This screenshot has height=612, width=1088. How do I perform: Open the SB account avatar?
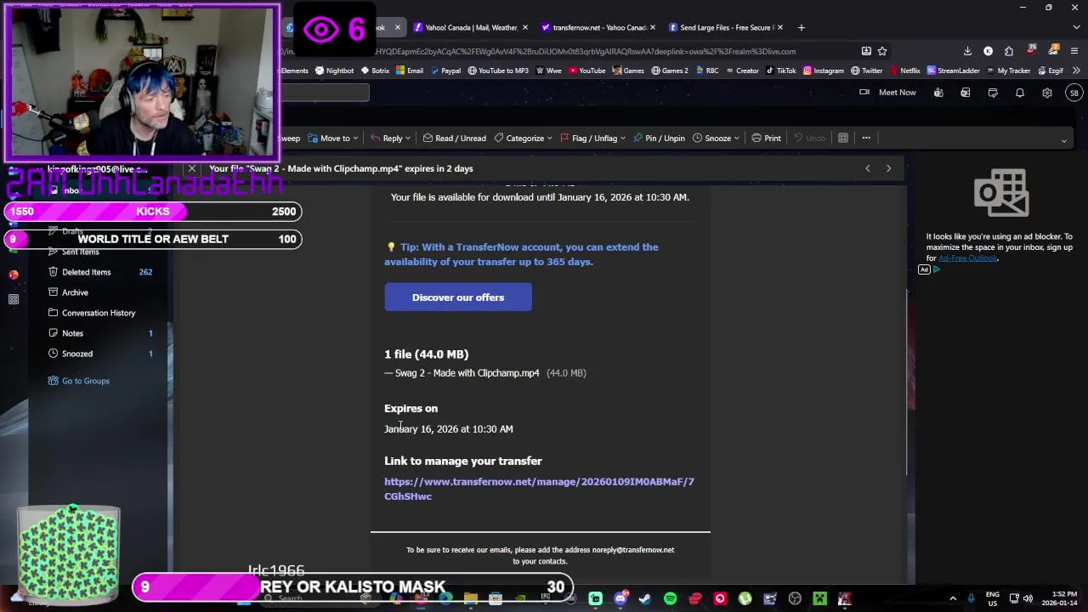(1074, 93)
